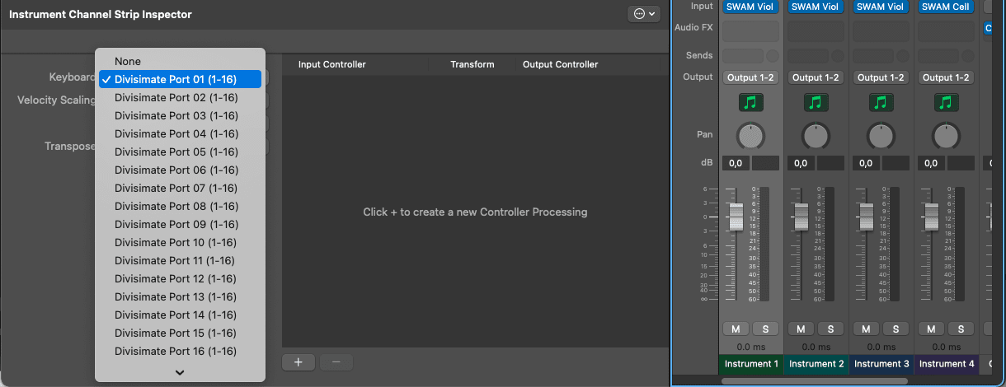Open the SWAM Viol input slot on Instrument 1
The width and height of the screenshot is (1006, 387).
[750, 7]
